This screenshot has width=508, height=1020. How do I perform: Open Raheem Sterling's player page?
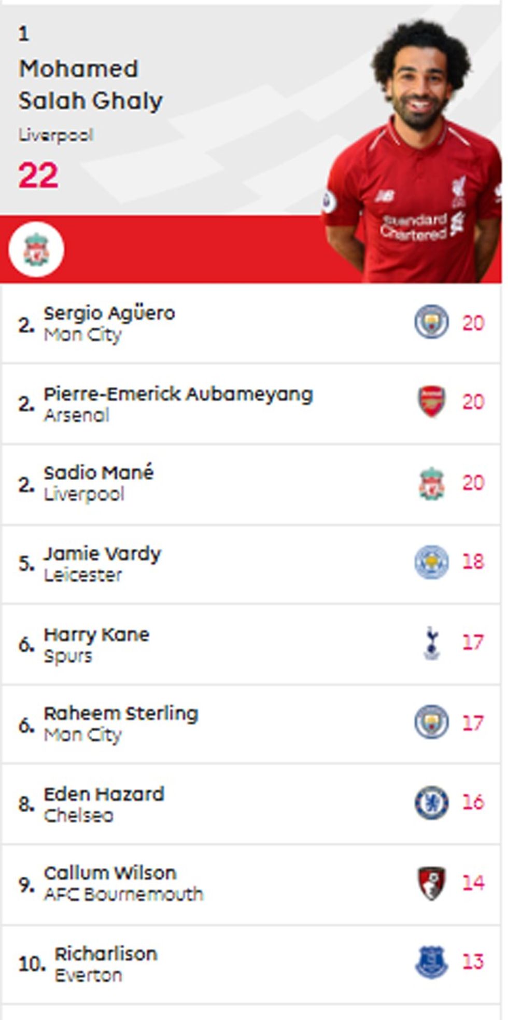[x=121, y=714]
